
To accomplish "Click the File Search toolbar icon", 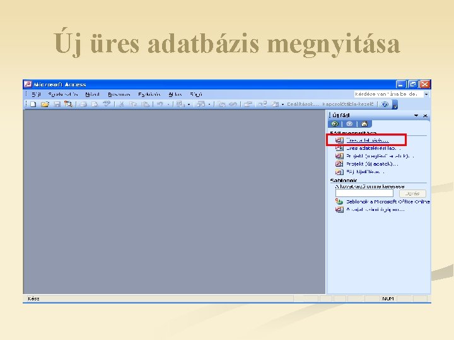I will (68, 105).
